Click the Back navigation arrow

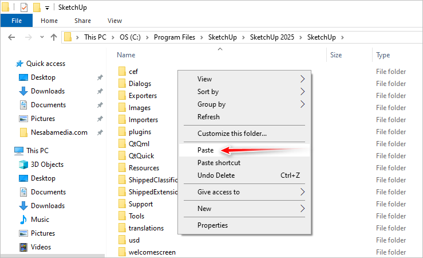pos(11,37)
